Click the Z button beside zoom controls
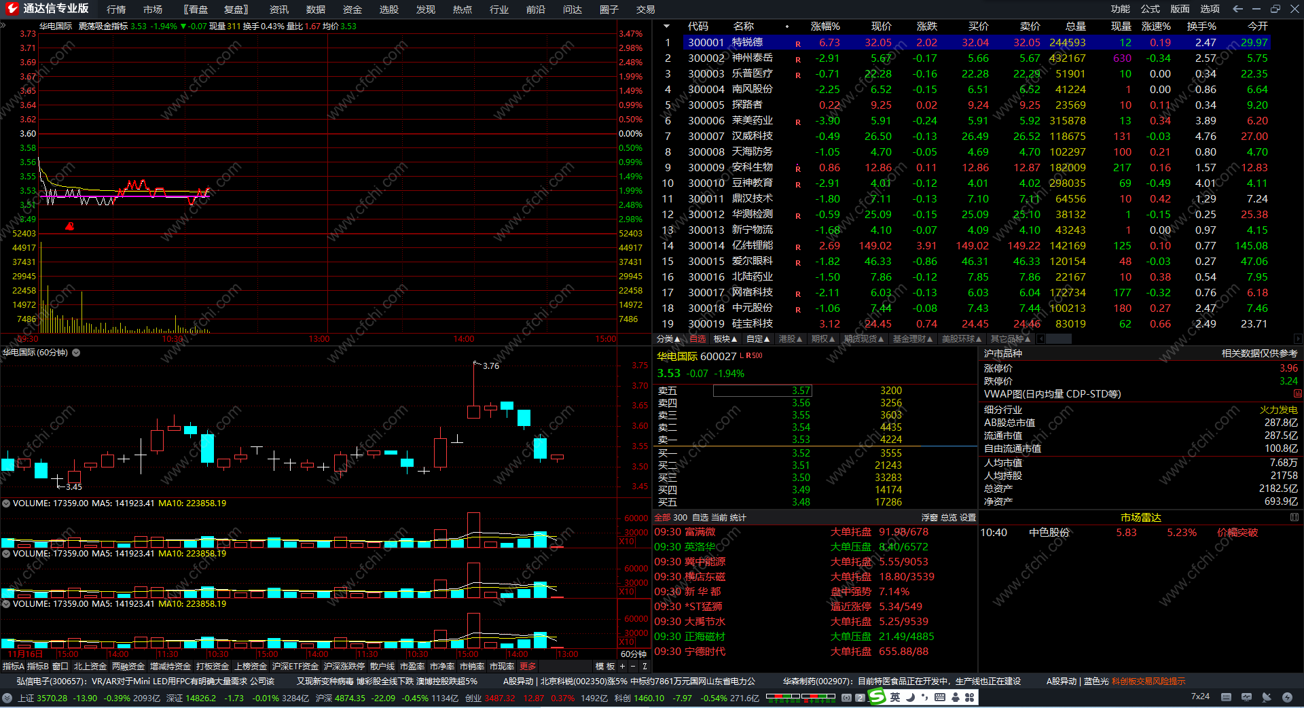Viewport: 1304px width, 708px height. click(x=645, y=667)
